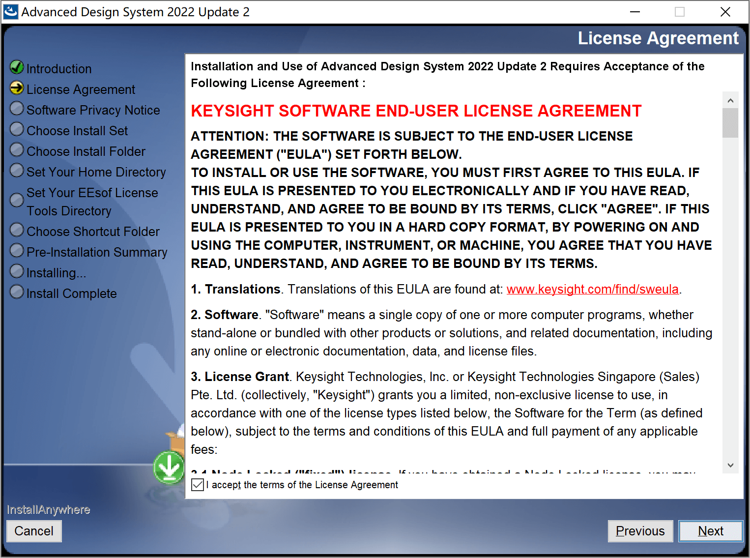Click the Software Privacy Notice step icon
The width and height of the screenshot is (750, 558).
click(16, 108)
